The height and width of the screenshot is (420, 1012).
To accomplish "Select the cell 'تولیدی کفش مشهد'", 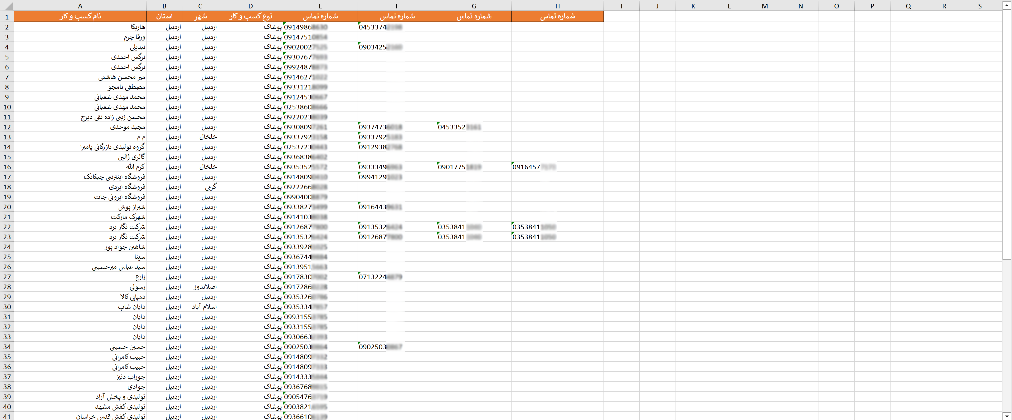I will [x=80, y=407].
